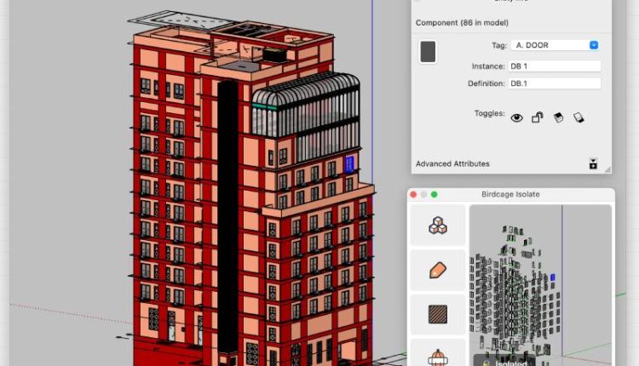Click the blue highlighted door in the isolate preview
Viewport: 639px width, 366px height.
553,278
